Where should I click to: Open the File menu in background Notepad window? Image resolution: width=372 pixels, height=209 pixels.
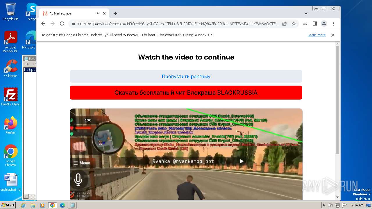pos(27,64)
